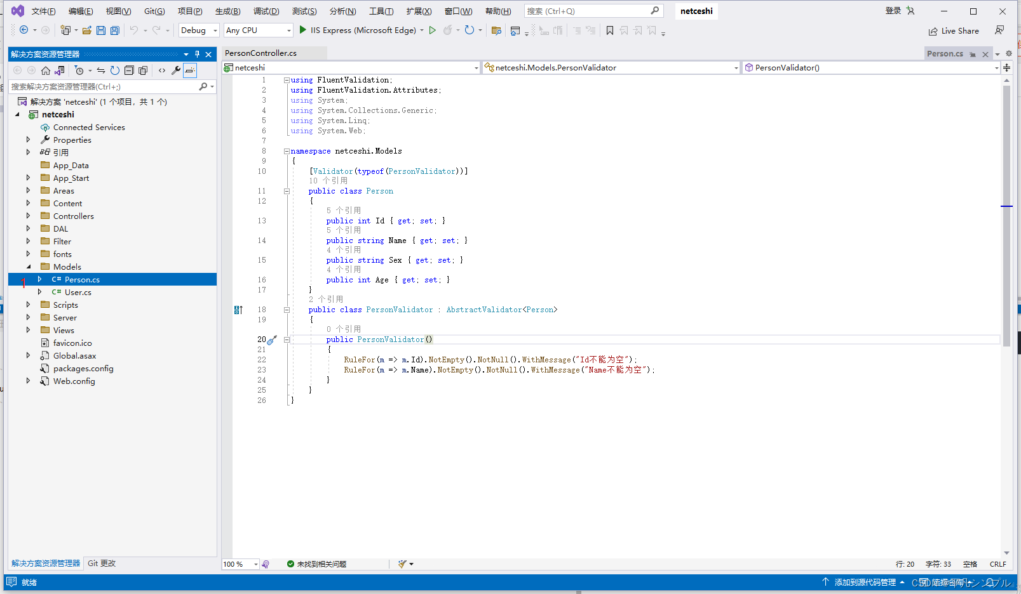Open Properties via the wrench icon
This screenshot has height=594, width=1021.
coord(176,70)
